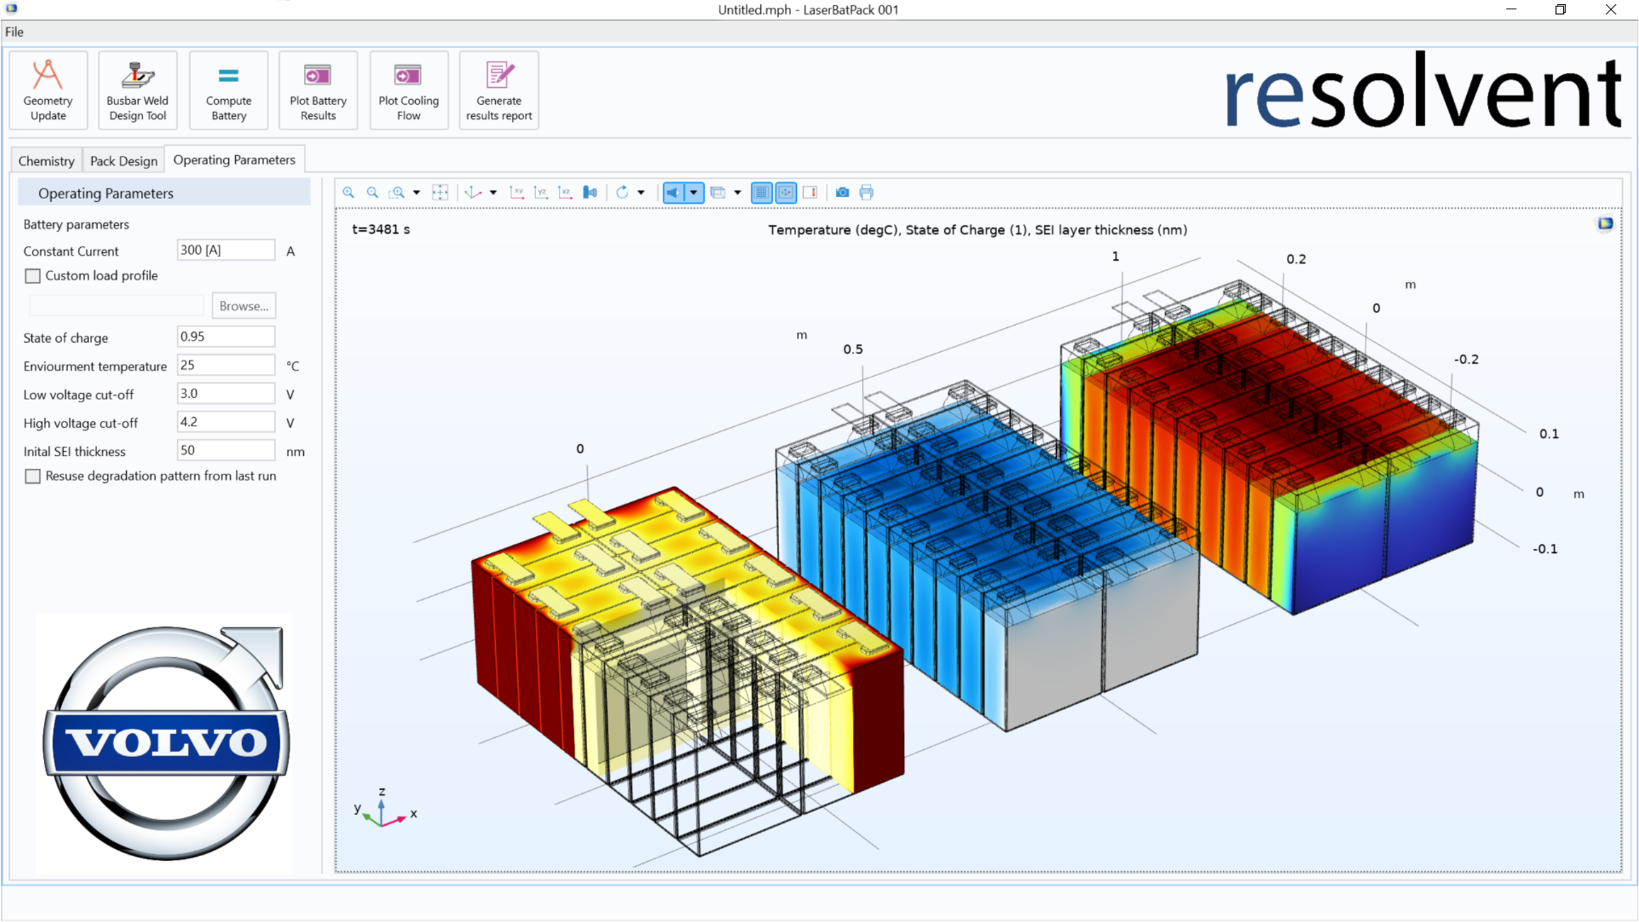Image resolution: width=1639 pixels, height=922 pixels.
Task: Switch to the XY plane view
Action: click(x=517, y=193)
